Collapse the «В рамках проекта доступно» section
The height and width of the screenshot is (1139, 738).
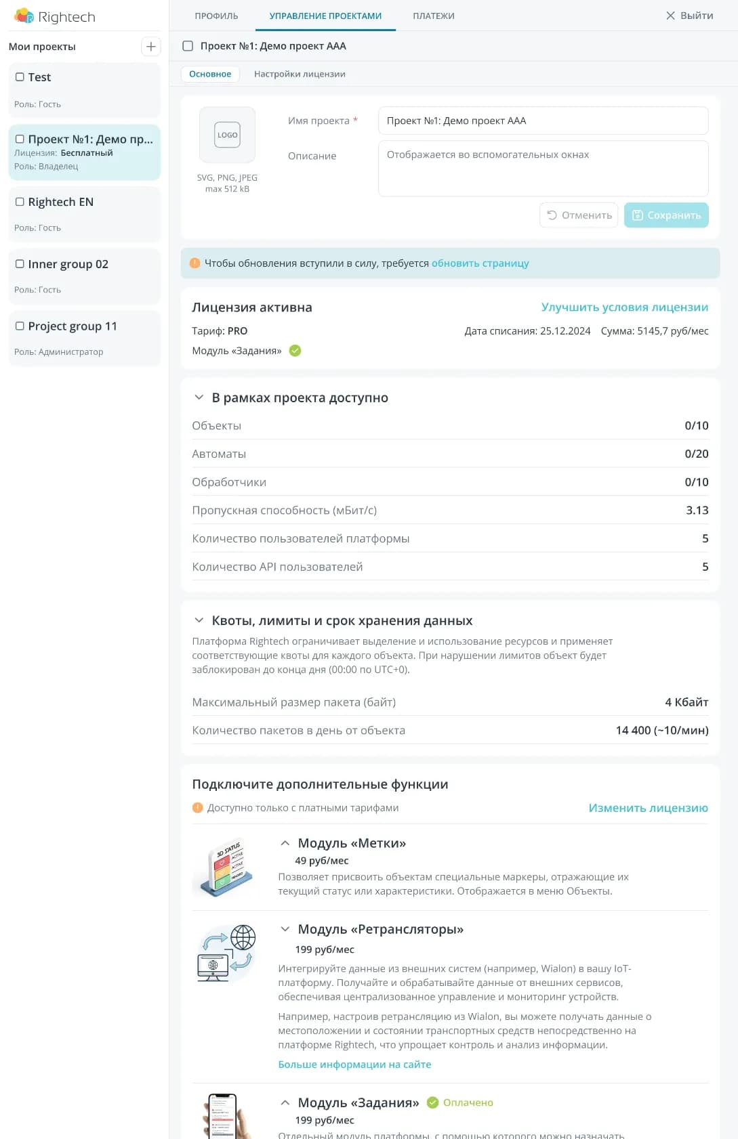pos(199,397)
